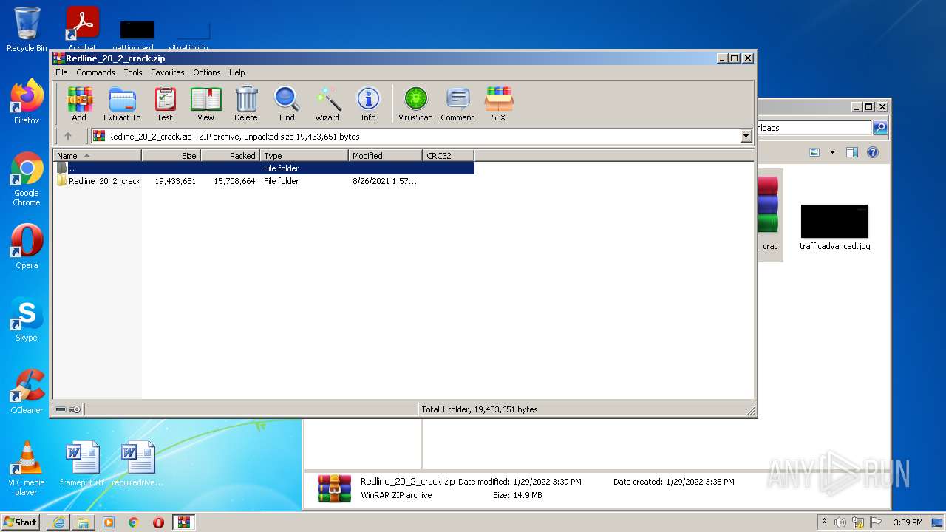Screen dimensions: 946x532
Task: Open Recycle Bin on desktop
Action: pos(27,30)
